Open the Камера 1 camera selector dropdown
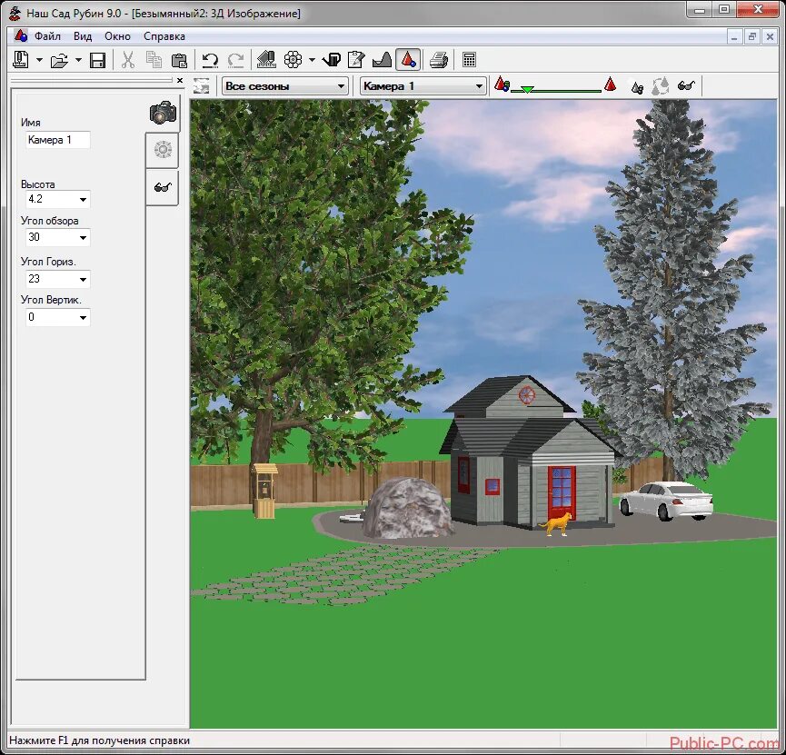The image size is (786, 755). (x=421, y=85)
